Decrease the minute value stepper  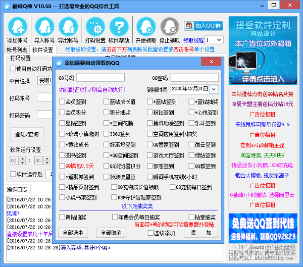[x=47, y=163]
